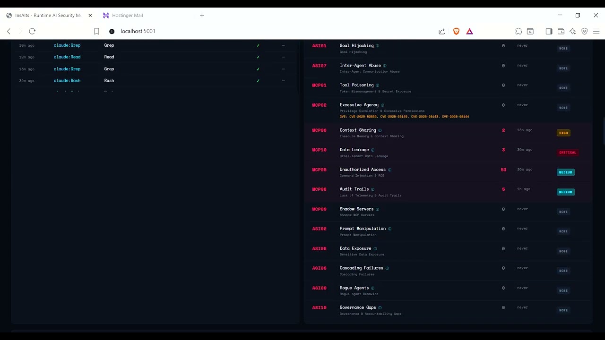Open the Brave Wallet icon

click(x=561, y=31)
